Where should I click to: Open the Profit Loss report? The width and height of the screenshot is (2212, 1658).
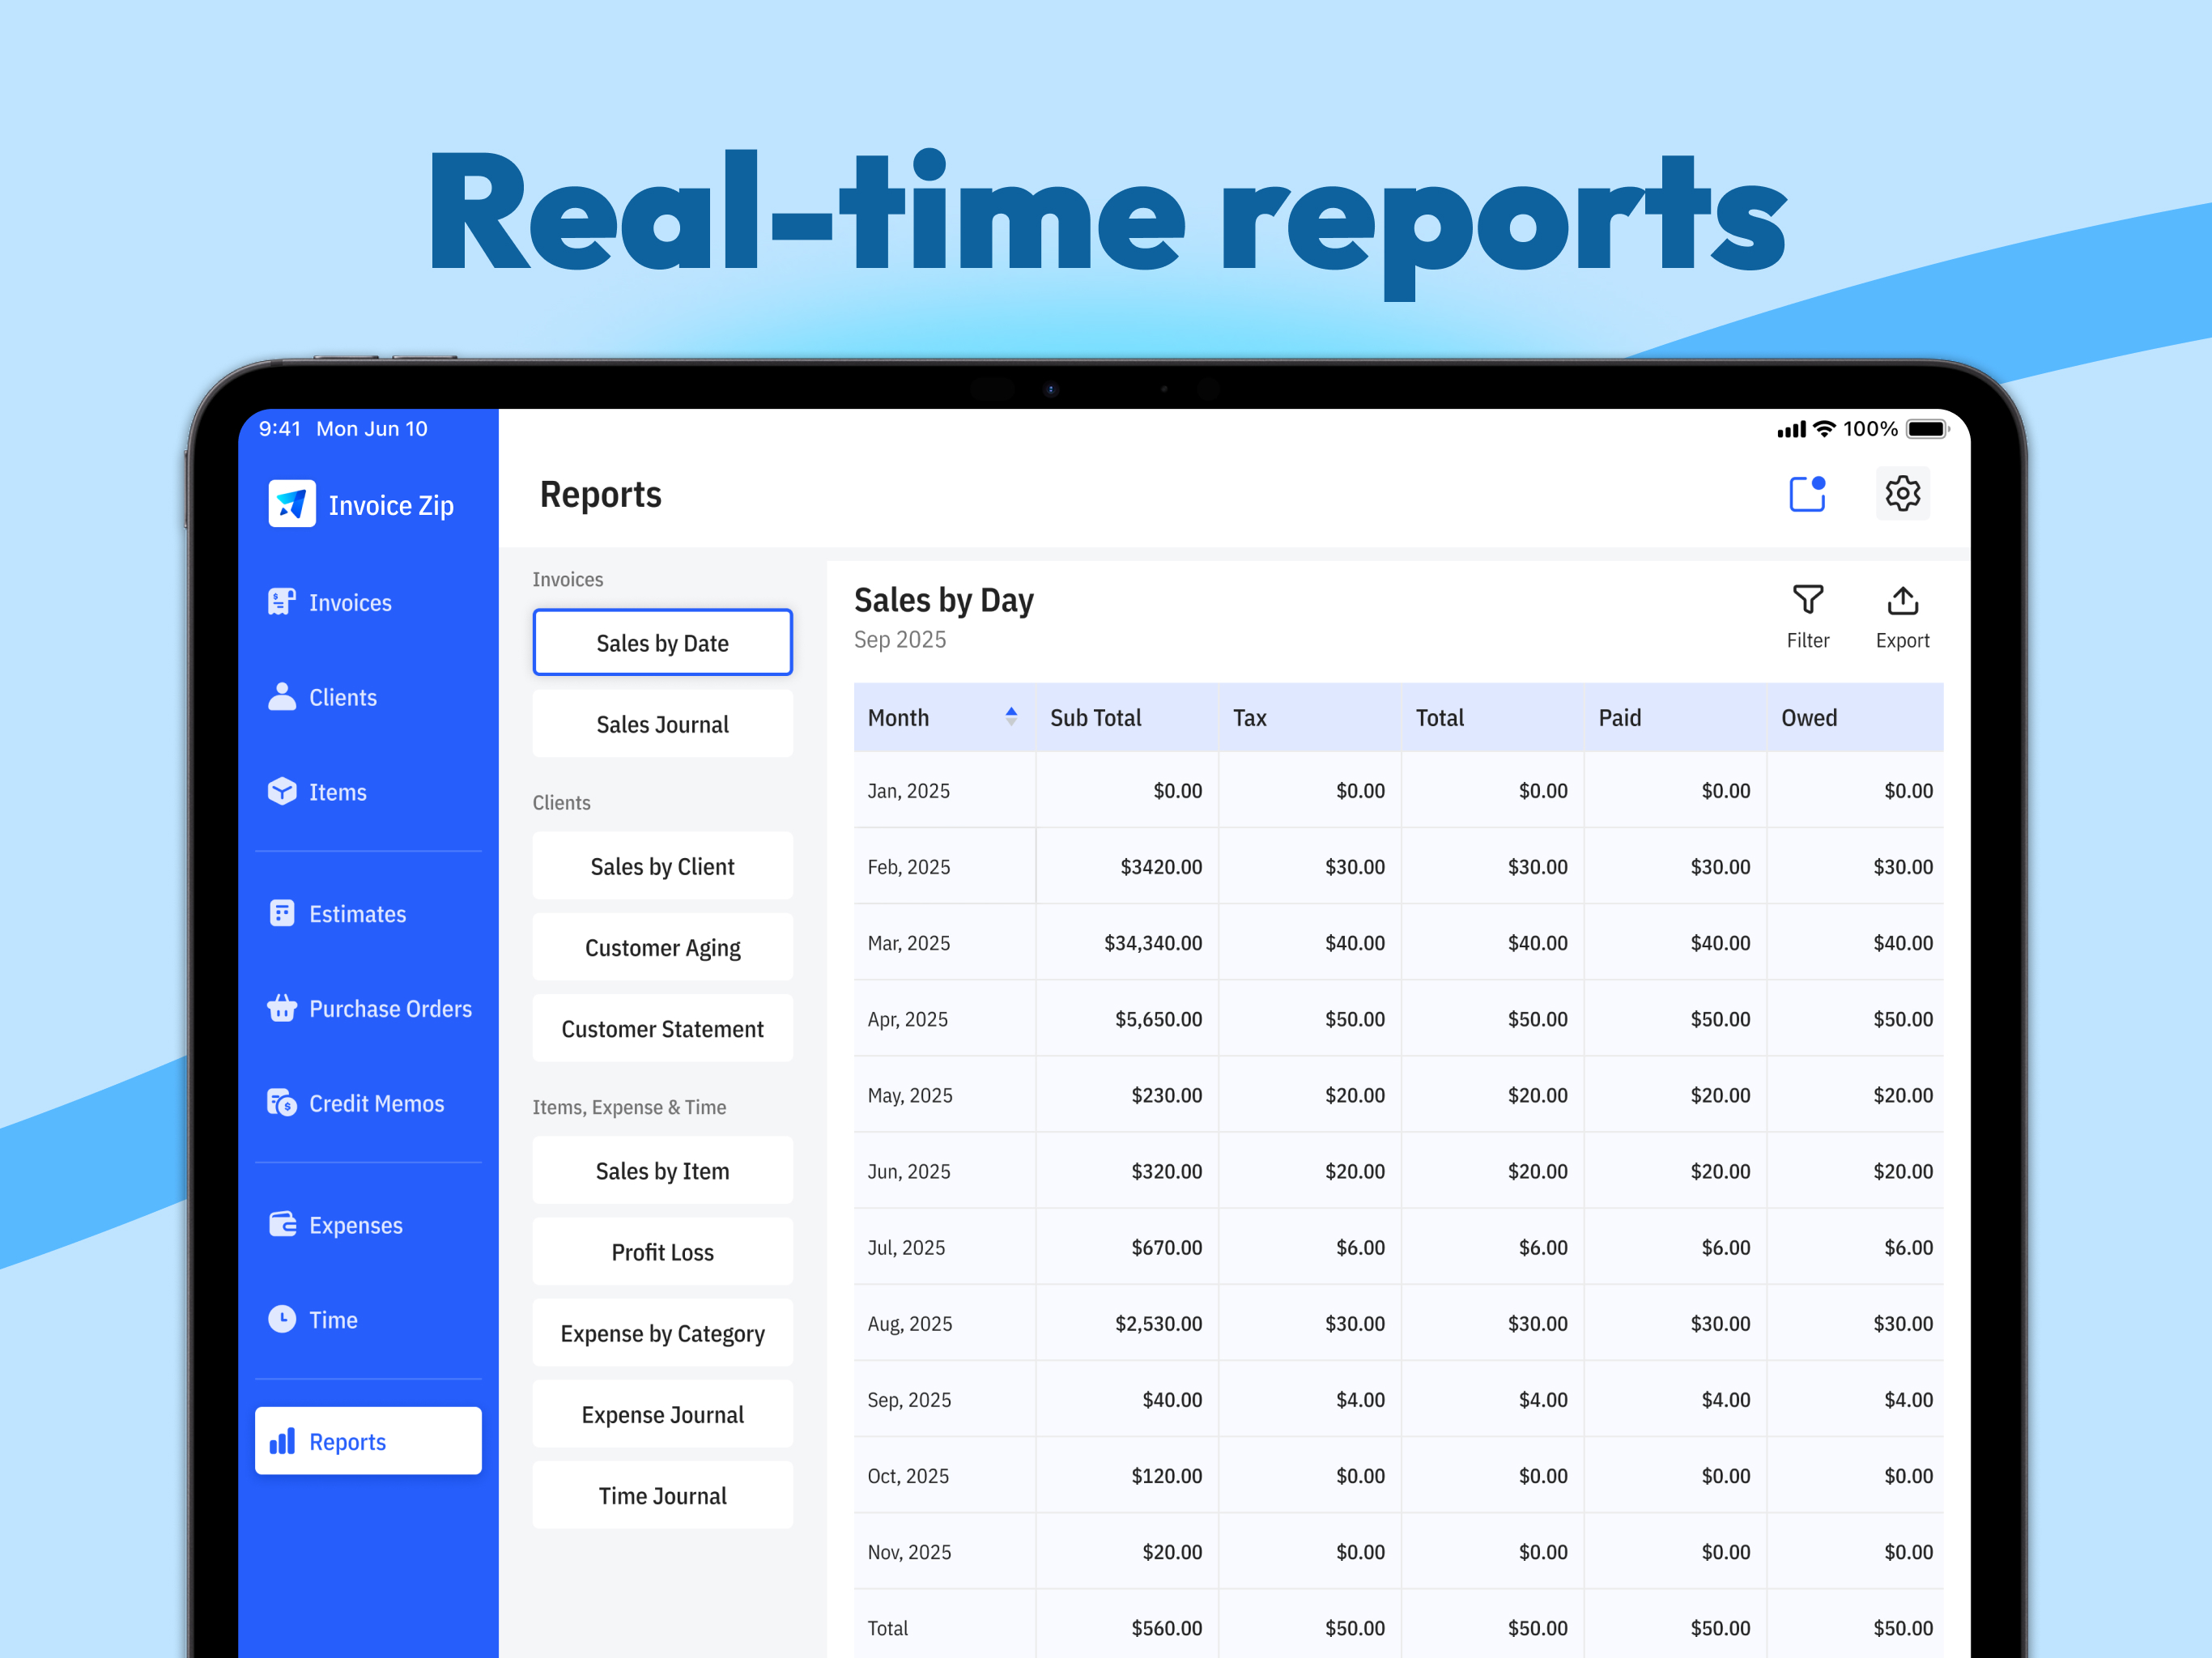(662, 1251)
